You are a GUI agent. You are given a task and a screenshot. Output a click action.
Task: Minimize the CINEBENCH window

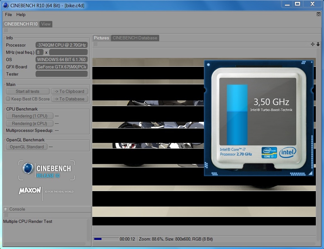click(x=287, y=4)
